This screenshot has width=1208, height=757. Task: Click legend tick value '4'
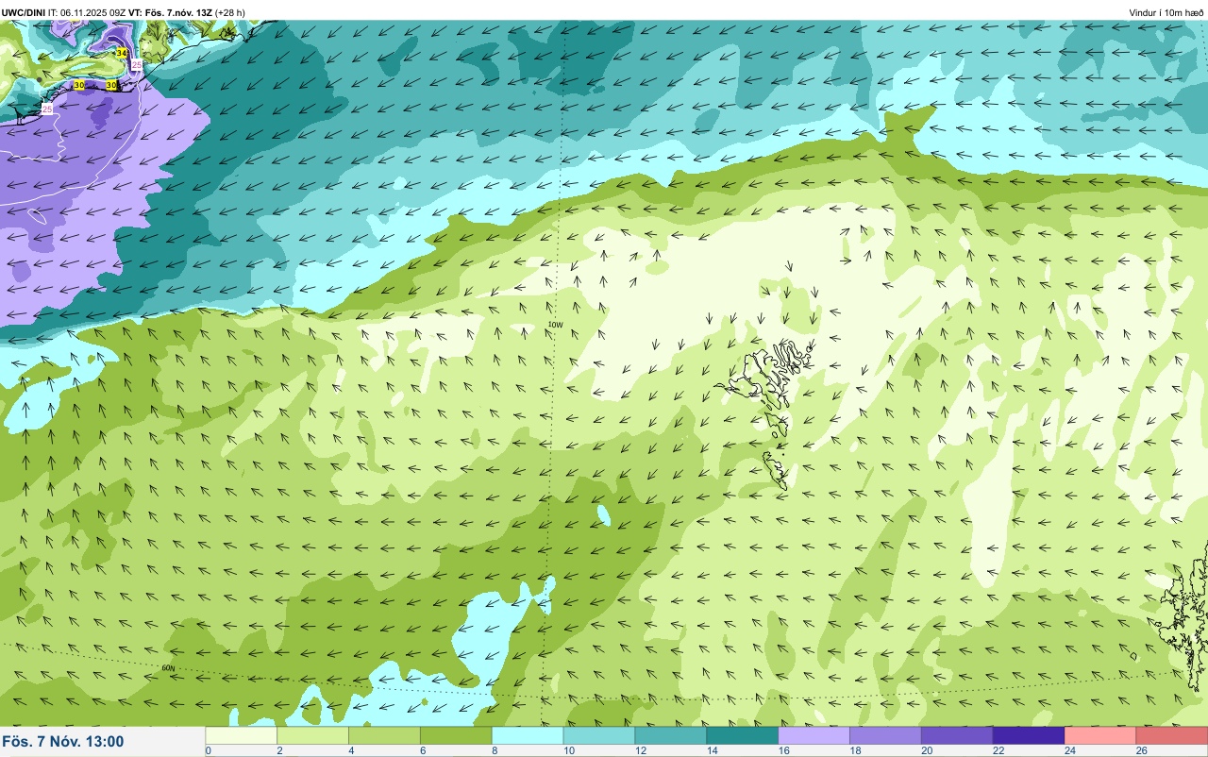(352, 750)
